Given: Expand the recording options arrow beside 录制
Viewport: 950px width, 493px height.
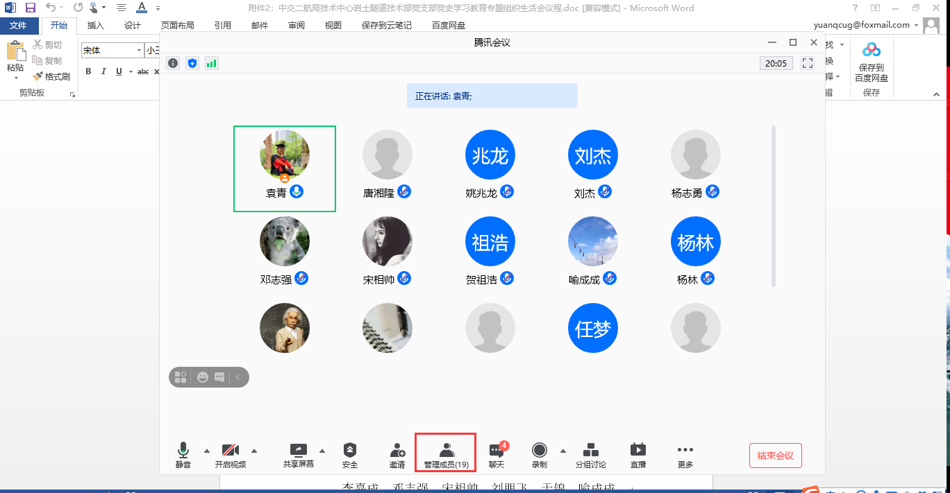Looking at the screenshot, I should pos(562,450).
